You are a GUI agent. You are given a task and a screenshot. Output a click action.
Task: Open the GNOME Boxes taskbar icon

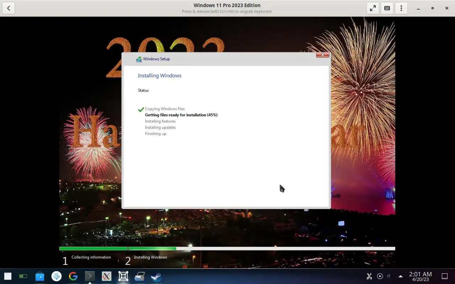(x=123, y=276)
